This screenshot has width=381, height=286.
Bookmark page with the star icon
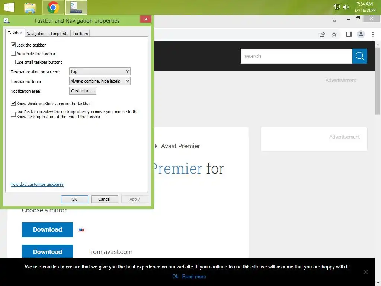[x=334, y=34]
